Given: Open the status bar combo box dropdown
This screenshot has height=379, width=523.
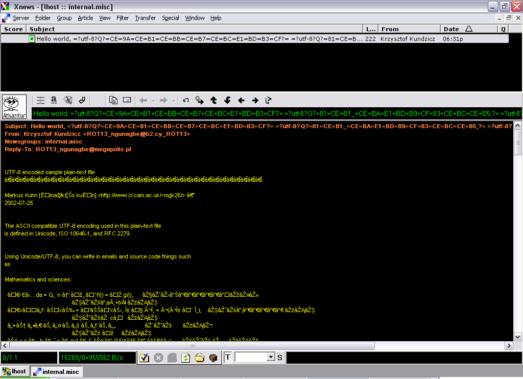Looking at the screenshot, I should point(271,358).
